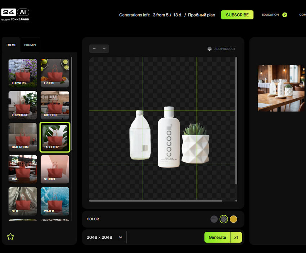Select the succulent pot on the canvas

click(x=195, y=143)
